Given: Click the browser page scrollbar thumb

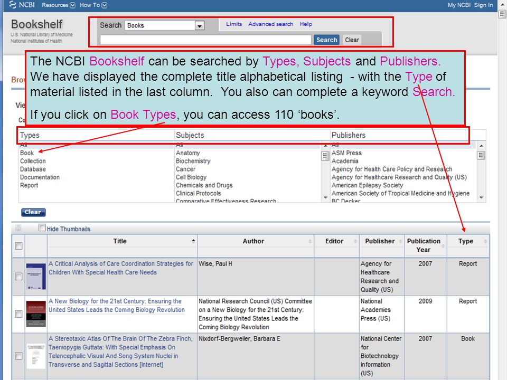Looking at the screenshot, I should (x=502, y=14).
